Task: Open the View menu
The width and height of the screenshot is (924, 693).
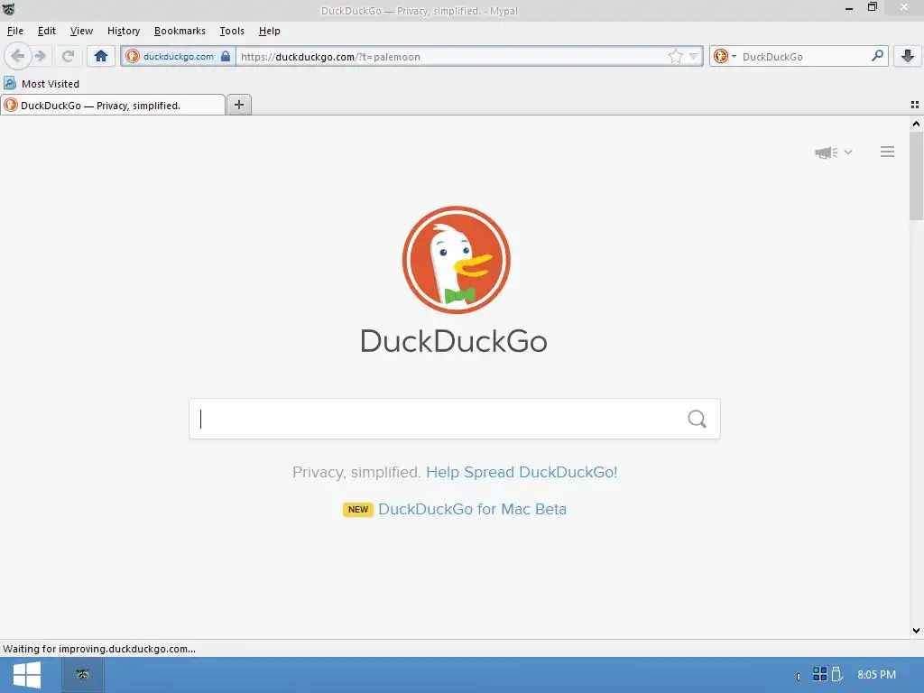Action: coord(81,31)
